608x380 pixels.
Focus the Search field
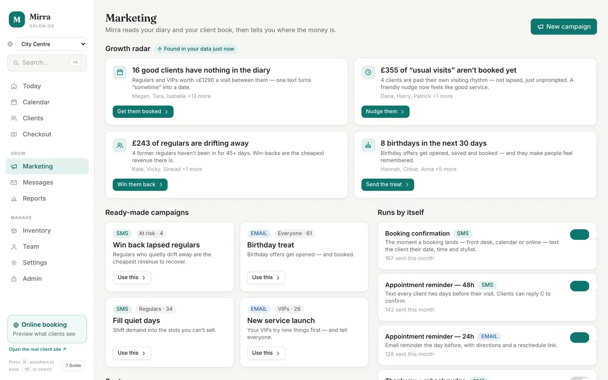(x=47, y=63)
